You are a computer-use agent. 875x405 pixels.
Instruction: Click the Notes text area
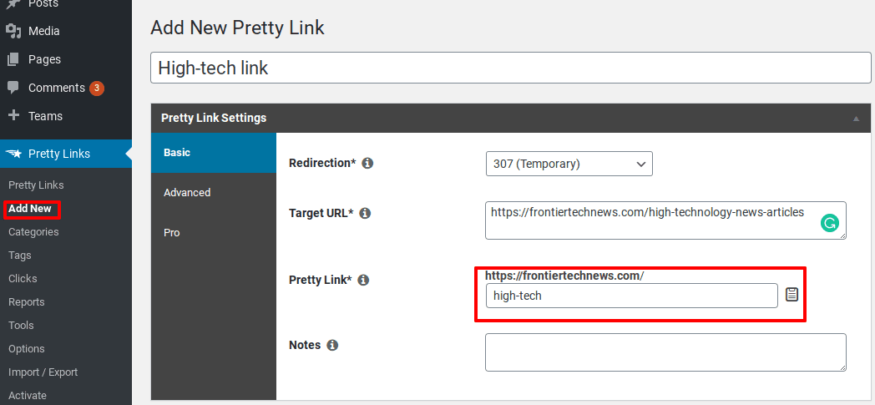(x=665, y=352)
